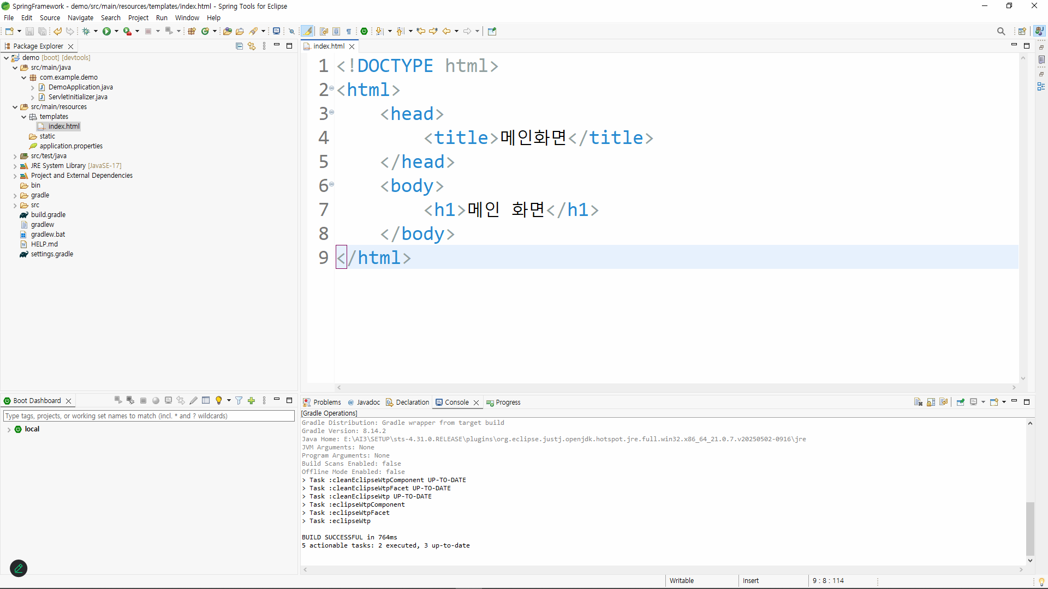Viewport: 1048px width, 589px height.
Task: Click the Debug bug icon
Action: click(x=86, y=31)
